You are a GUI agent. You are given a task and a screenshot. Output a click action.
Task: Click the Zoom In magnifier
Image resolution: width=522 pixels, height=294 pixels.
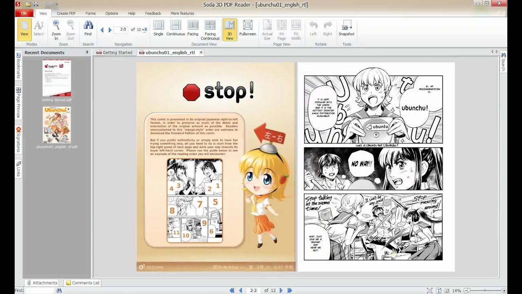(x=56, y=30)
